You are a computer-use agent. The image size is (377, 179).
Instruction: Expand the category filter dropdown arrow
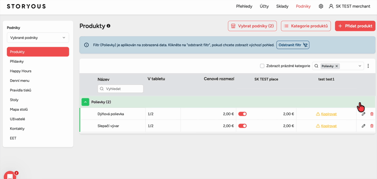[360, 66]
